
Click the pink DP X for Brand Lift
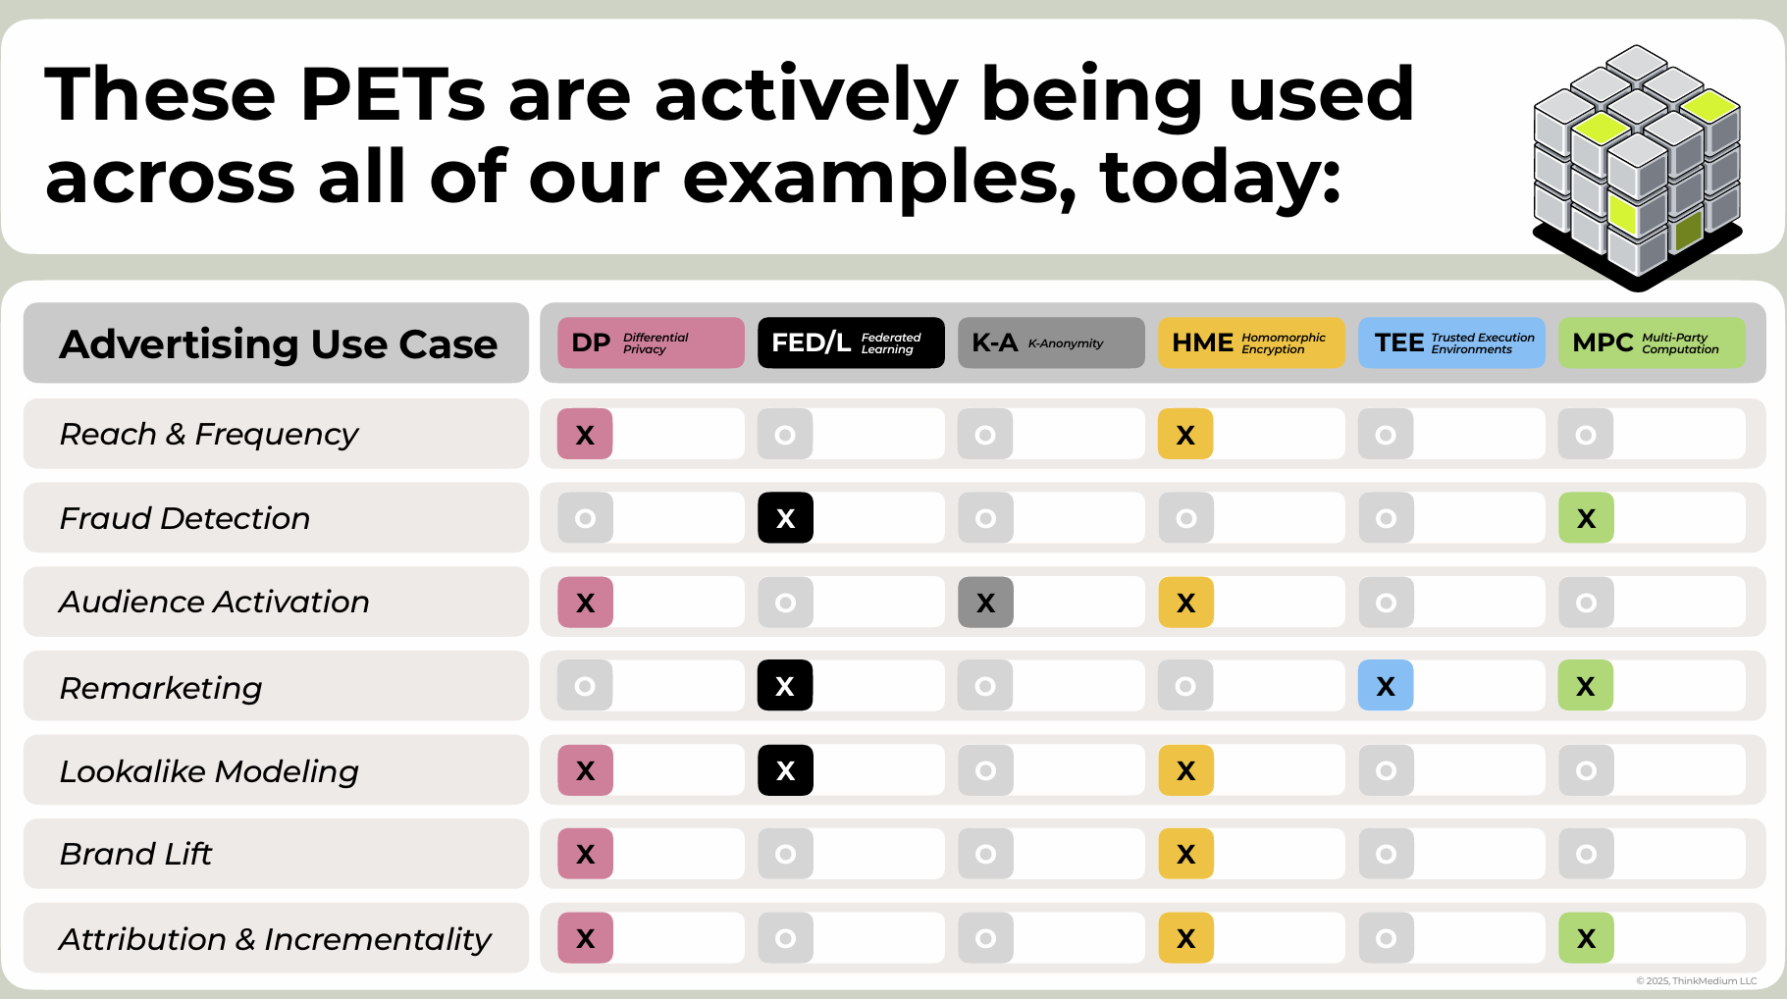click(x=585, y=854)
